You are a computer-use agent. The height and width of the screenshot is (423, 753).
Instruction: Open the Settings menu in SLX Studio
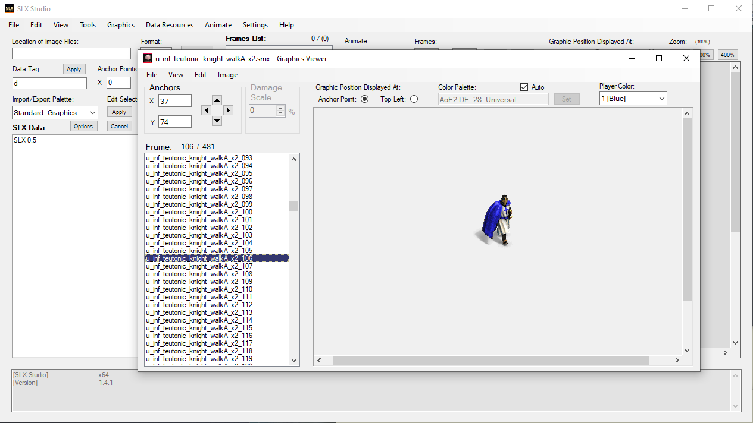pos(255,25)
